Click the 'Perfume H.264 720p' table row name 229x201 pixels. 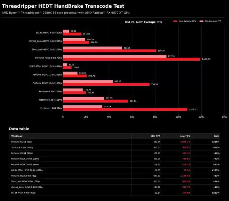pos(21,142)
